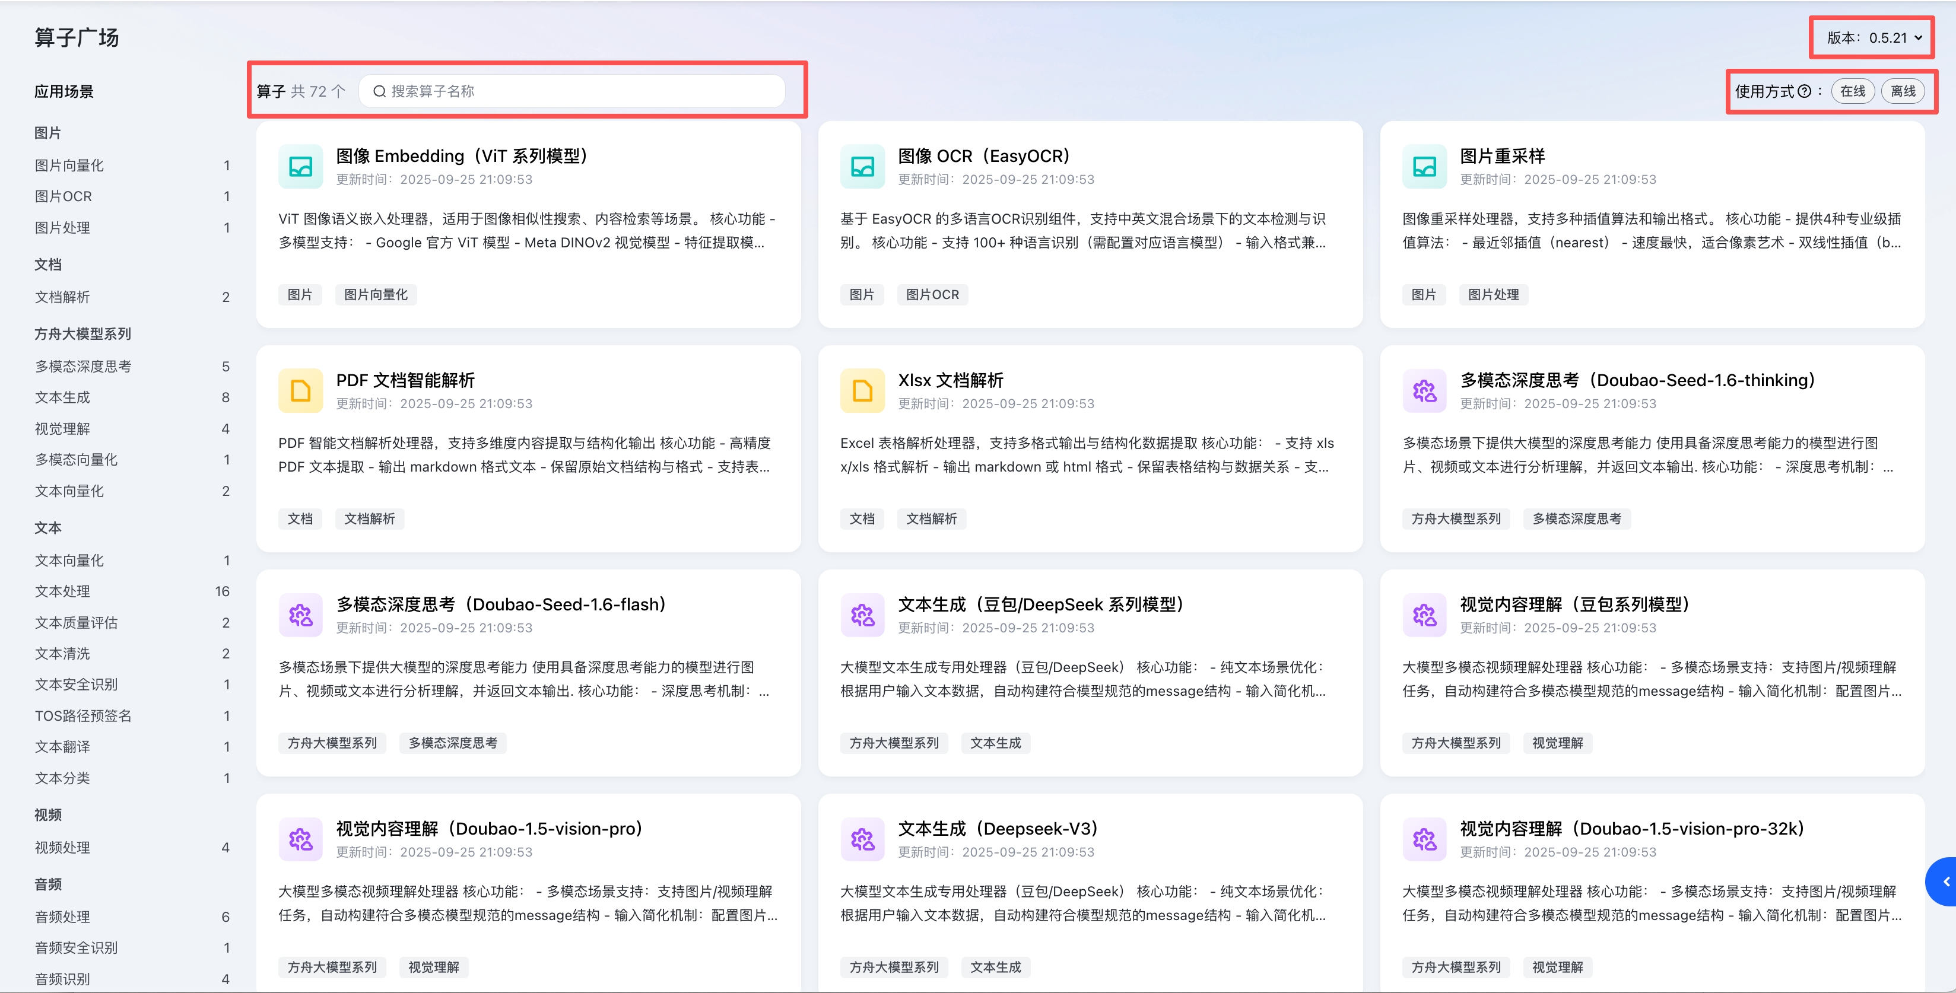Image resolution: width=1956 pixels, height=993 pixels.
Task: Select 文本处理 category with 16 items
Action: click(x=62, y=591)
